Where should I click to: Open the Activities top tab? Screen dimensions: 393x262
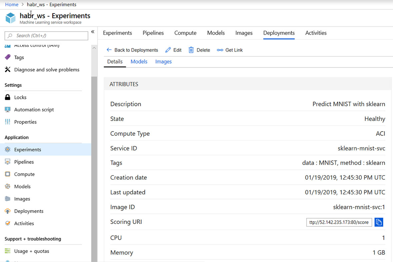(x=316, y=33)
